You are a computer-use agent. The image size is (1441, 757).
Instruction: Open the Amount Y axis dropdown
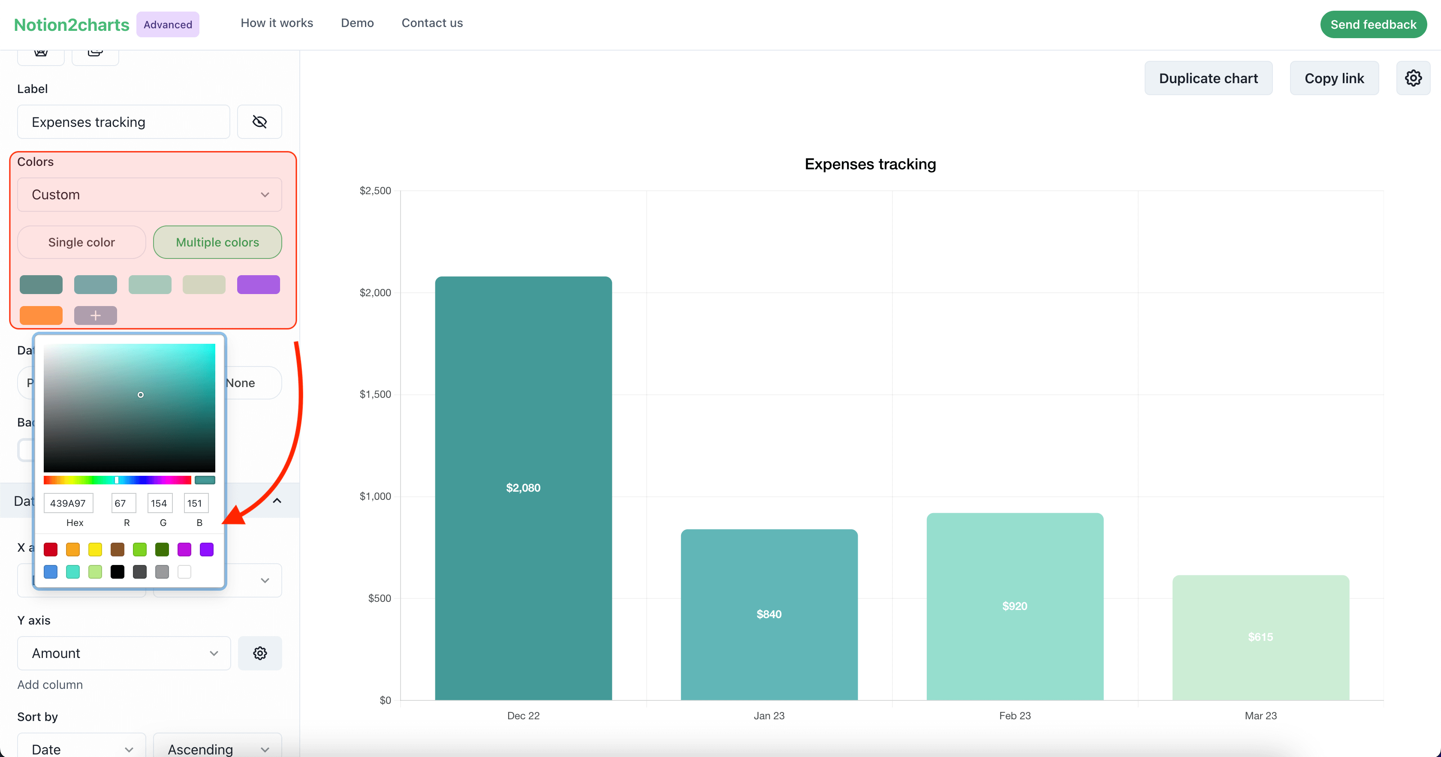tap(124, 653)
